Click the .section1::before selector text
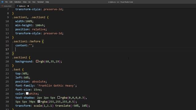Screen dimensions: 196x110 [x=26, y=42]
